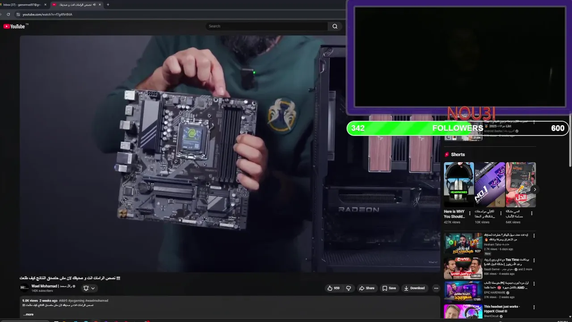Click the EPIC HARDWARE channel name
Screen dimensions: 572x322
[495, 292]
